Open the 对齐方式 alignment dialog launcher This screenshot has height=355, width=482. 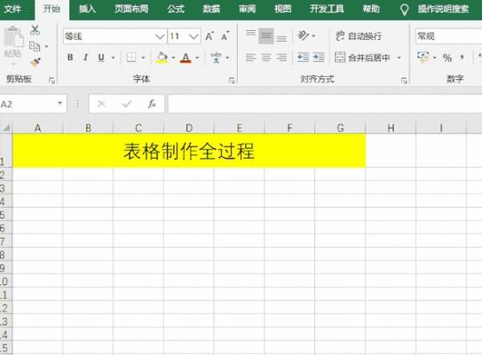tap(404, 81)
